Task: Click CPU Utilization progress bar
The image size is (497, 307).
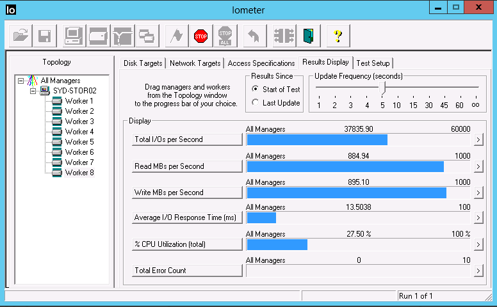Action: coord(358,245)
